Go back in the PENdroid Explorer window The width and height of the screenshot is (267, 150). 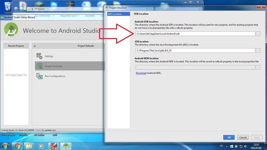coord(16,9)
